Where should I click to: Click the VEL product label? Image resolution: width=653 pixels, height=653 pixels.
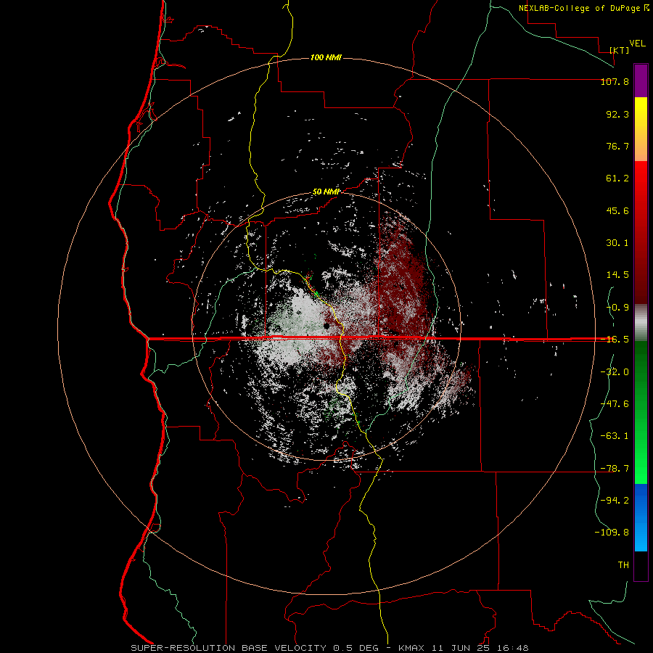pyautogui.click(x=637, y=44)
